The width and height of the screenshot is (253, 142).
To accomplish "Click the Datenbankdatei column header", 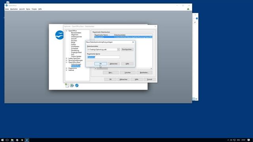I will 133,35.
